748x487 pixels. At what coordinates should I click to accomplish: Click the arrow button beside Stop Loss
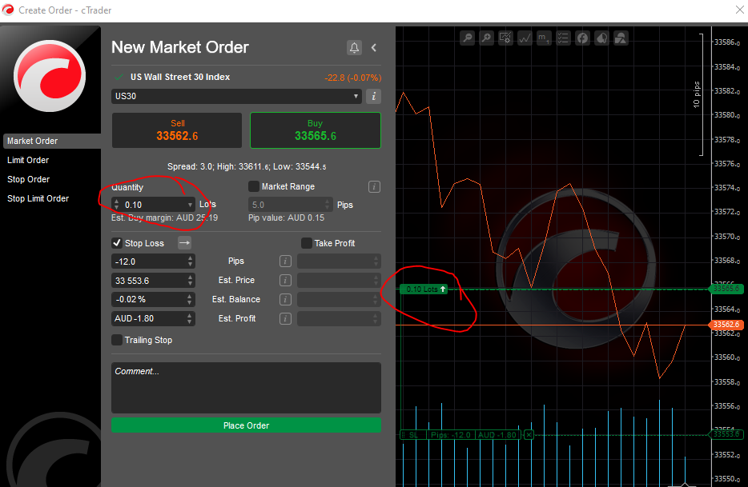(x=185, y=243)
